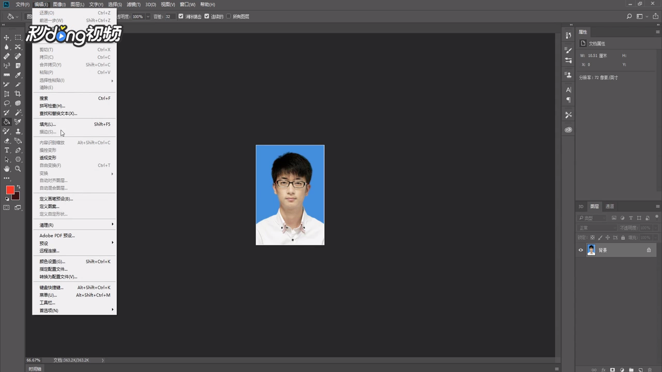The width and height of the screenshot is (662, 372).
Task: Click the 背景 layer thumbnail
Action: [591, 250]
